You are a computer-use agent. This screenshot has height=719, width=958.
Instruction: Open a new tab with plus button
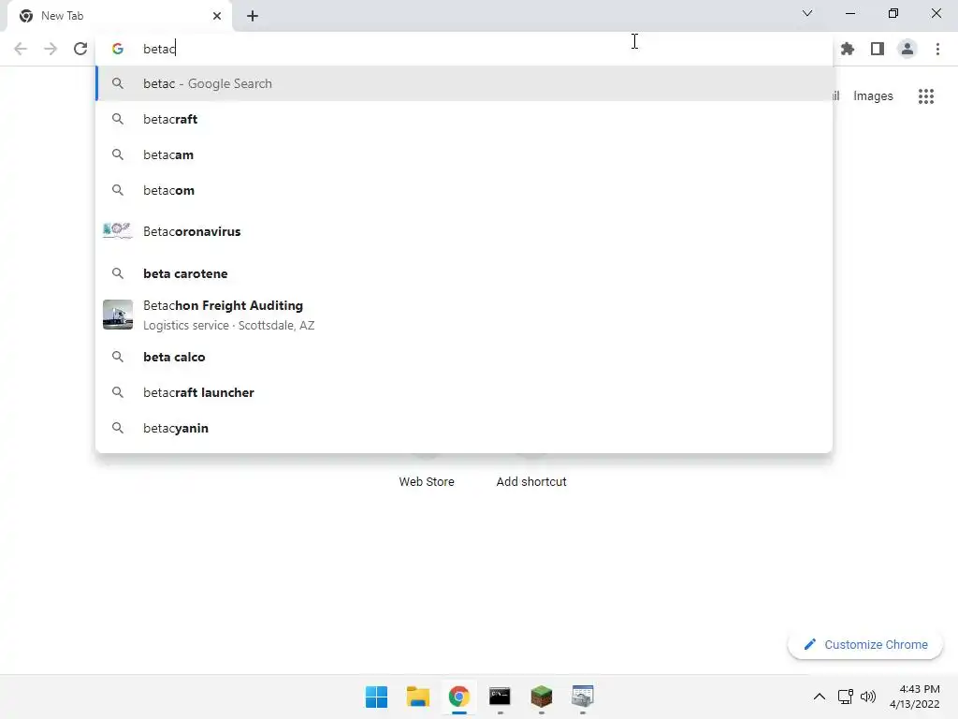click(x=253, y=16)
